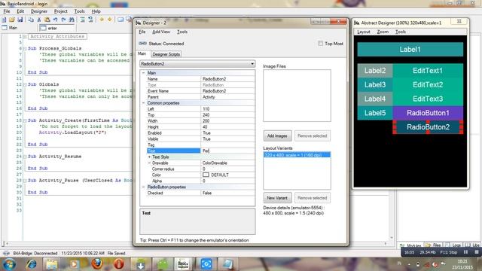The image size is (482, 271).
Task: Toggle the Top Most checkbox
Action: (321, 44)
